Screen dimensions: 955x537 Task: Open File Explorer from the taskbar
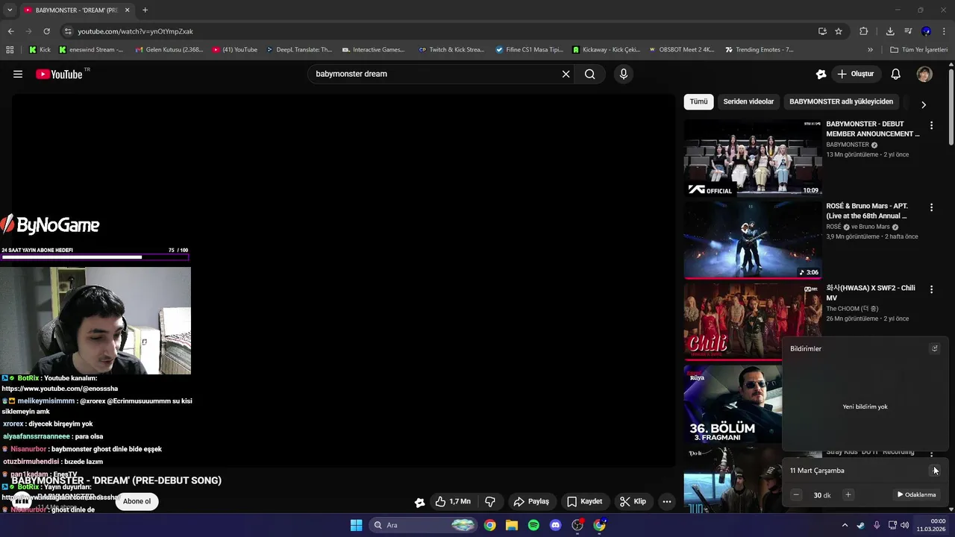[x=512, y=525]
